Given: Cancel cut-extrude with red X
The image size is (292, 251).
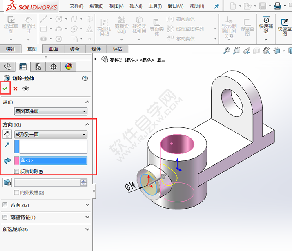Looking at the screenshot, I should tap(16, 89).
